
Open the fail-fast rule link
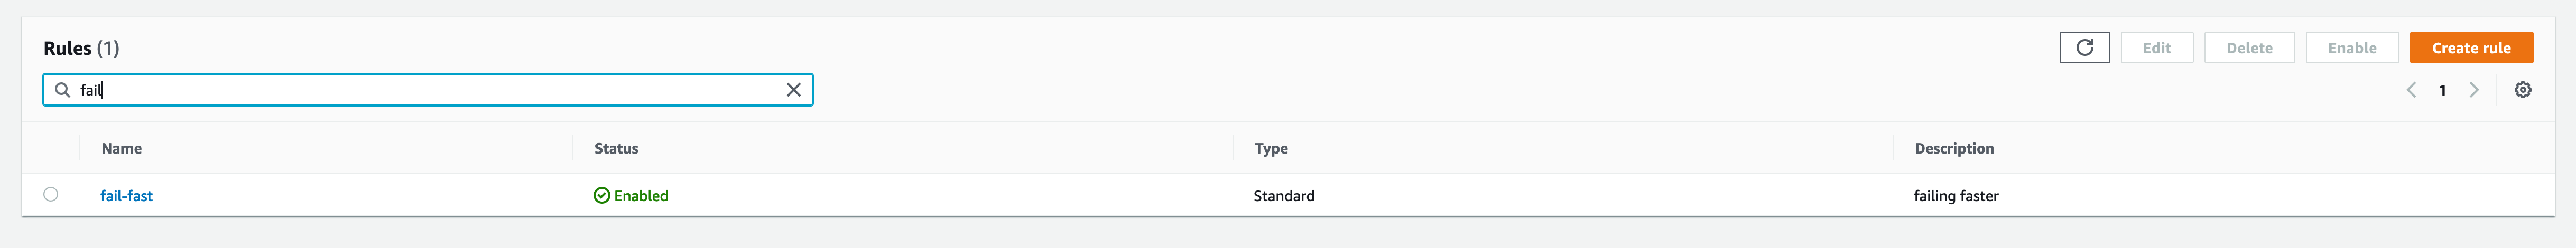[x=126, y=196]
